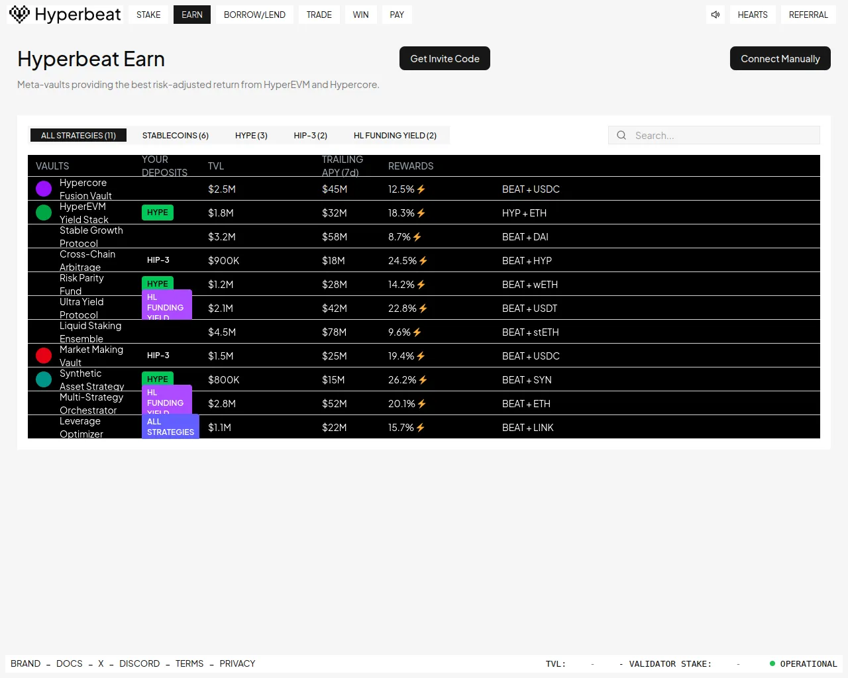848x678 pixels.
Task: Click the teal Synthetic Asset Strategy icon
Action: click(44, 379)
